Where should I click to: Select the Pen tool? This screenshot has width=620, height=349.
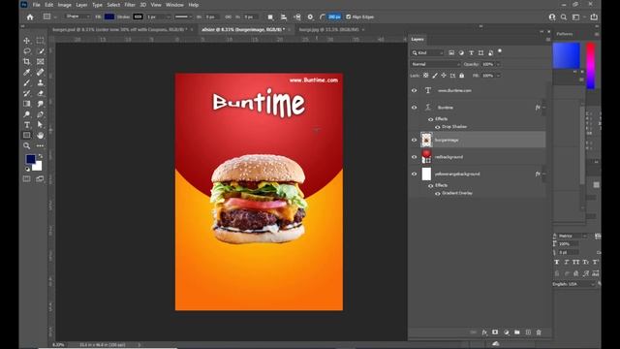coord(40,114)
